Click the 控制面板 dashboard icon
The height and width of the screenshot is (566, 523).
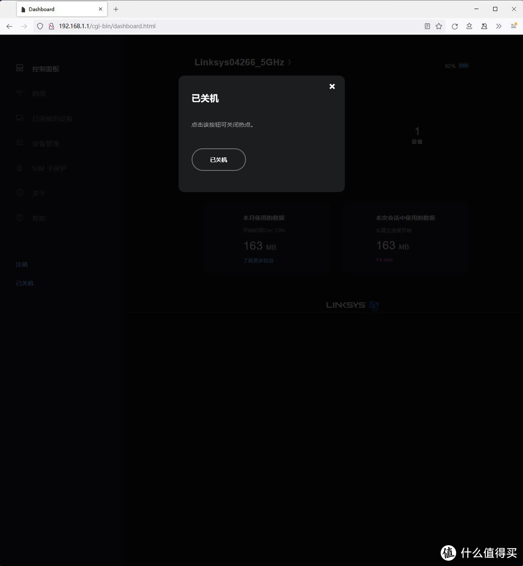click(19, 68)
